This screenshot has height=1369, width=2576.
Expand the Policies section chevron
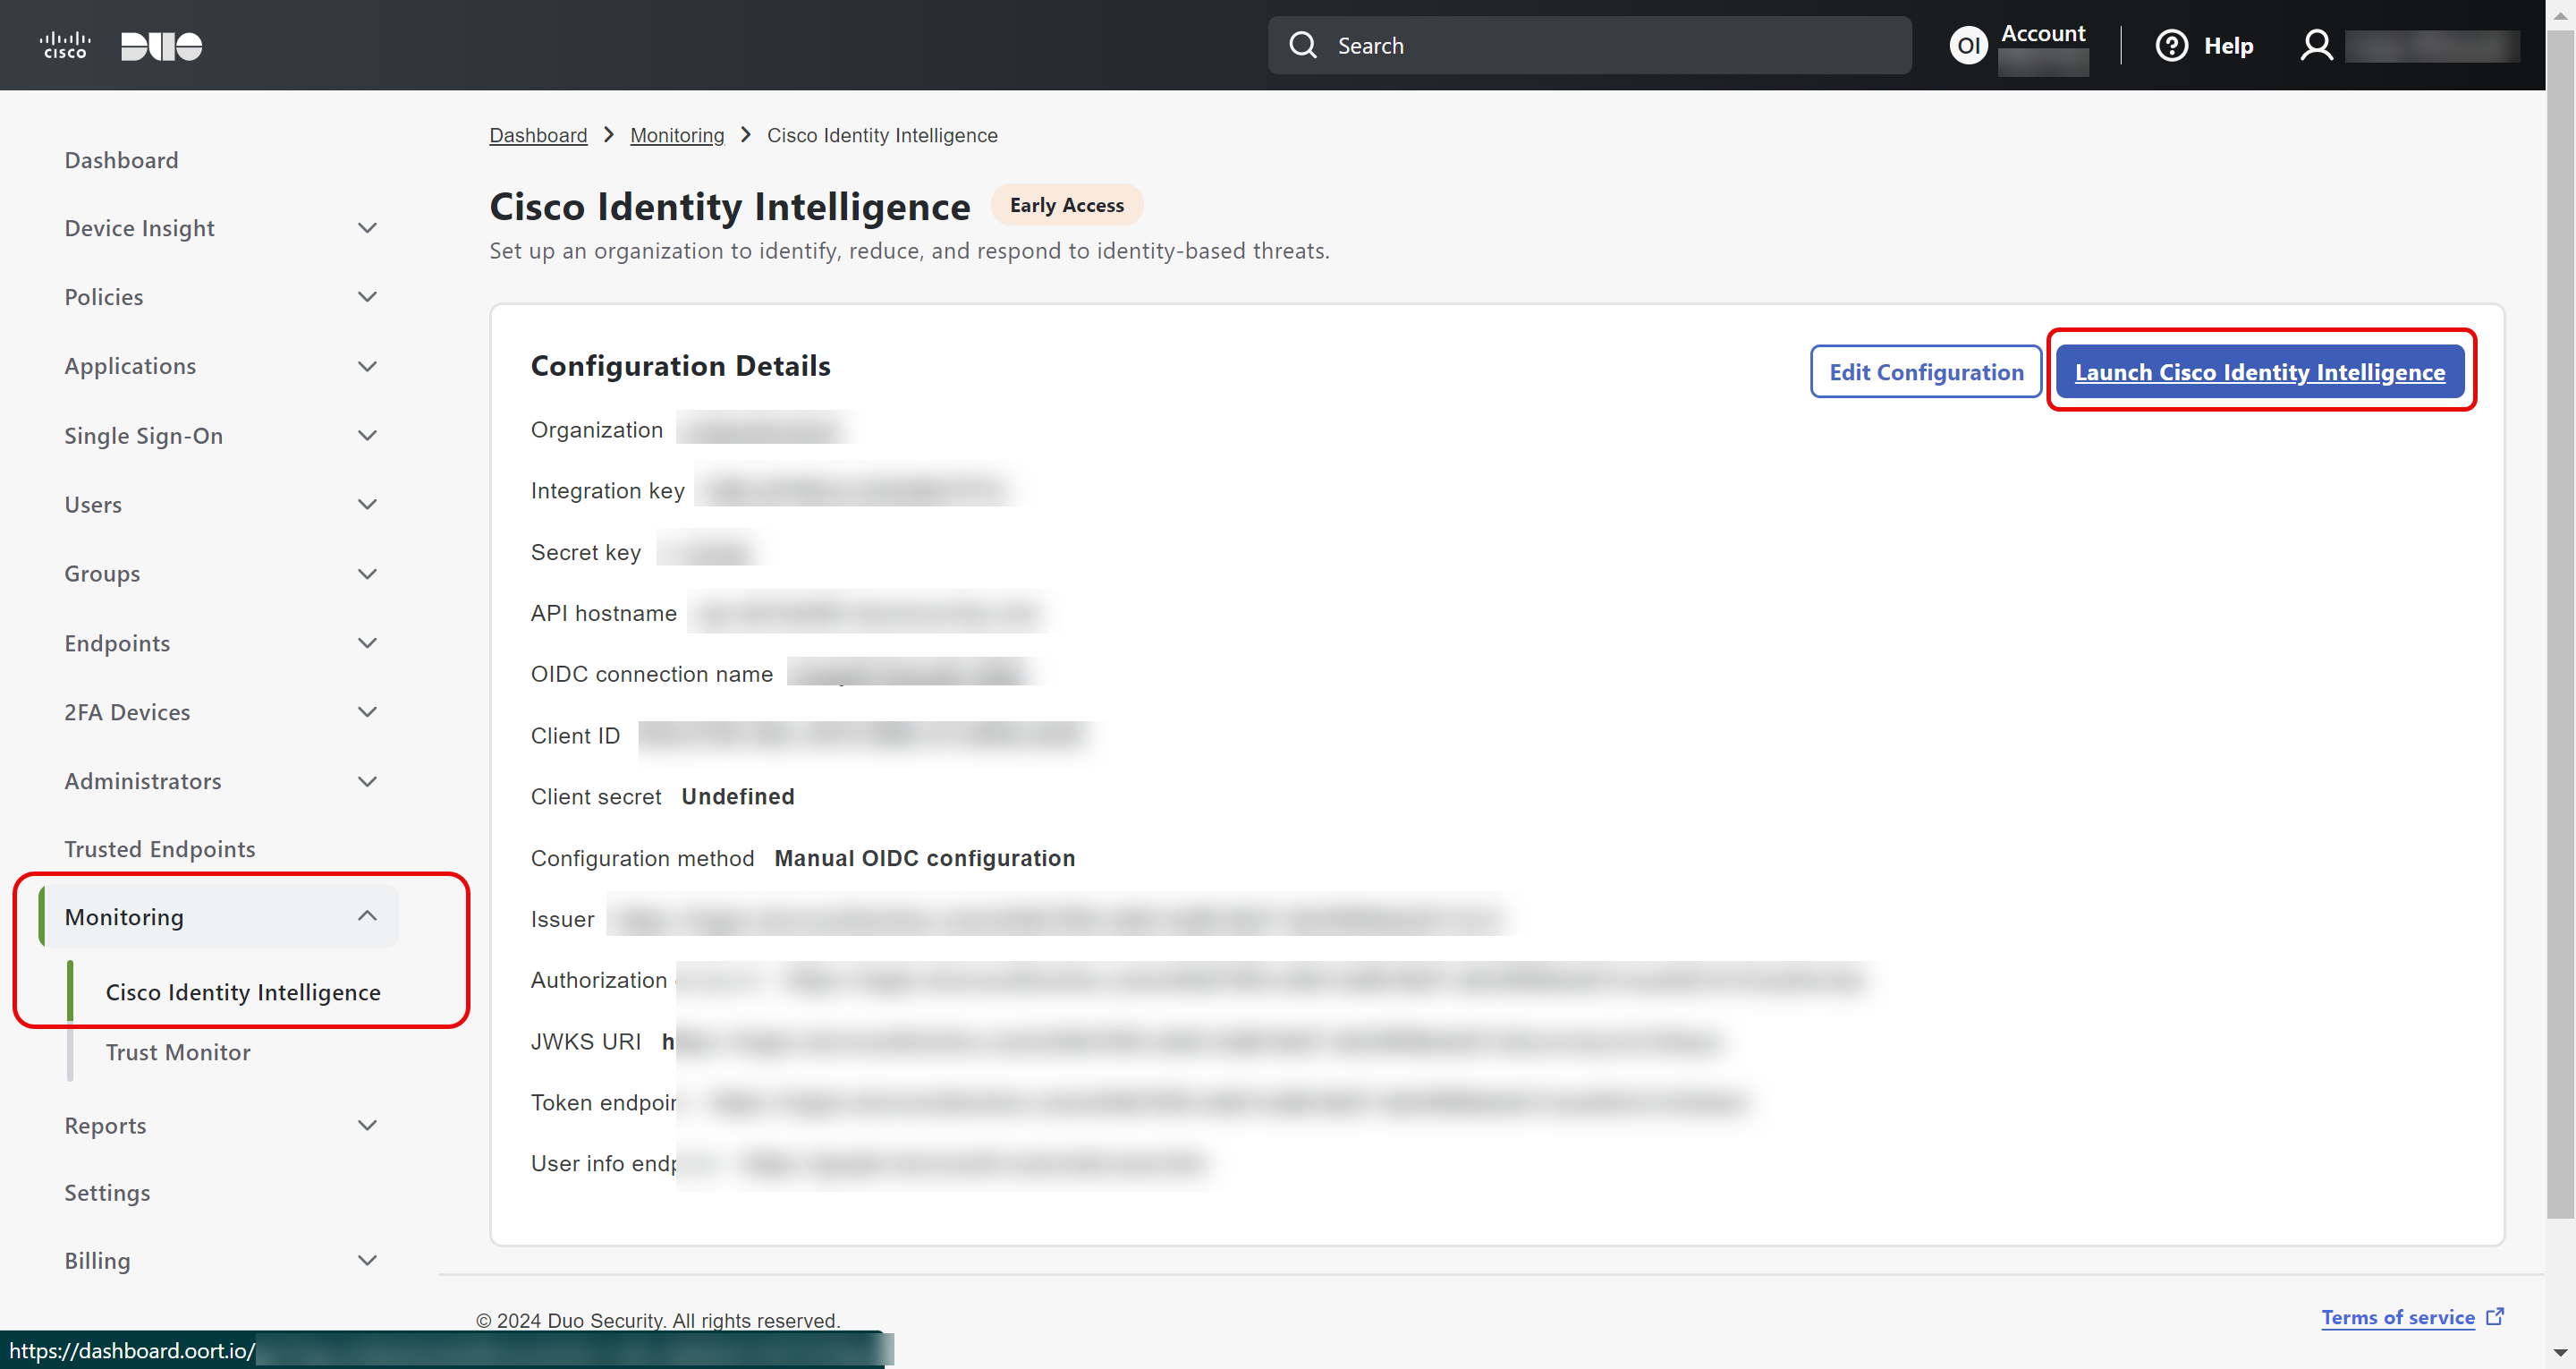pos(367,297)
